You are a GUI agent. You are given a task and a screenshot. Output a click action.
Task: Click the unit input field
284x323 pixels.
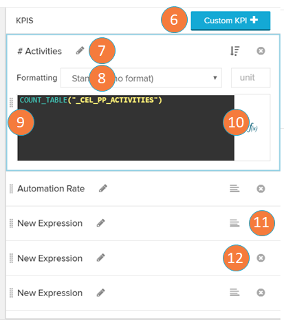tap(250, 78)
